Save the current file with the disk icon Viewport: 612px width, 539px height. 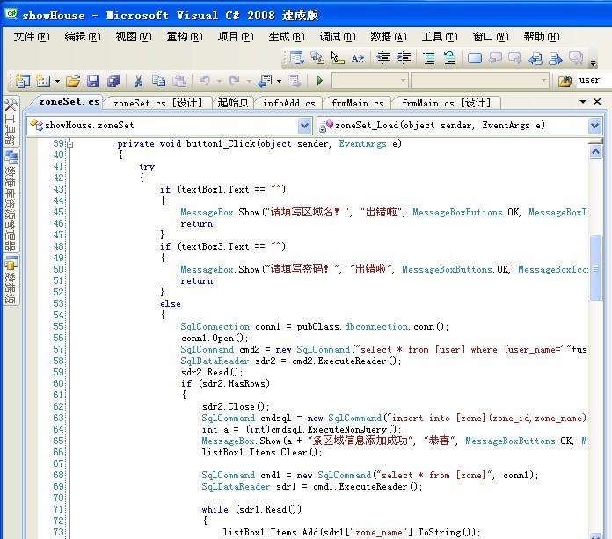point(93,81)
